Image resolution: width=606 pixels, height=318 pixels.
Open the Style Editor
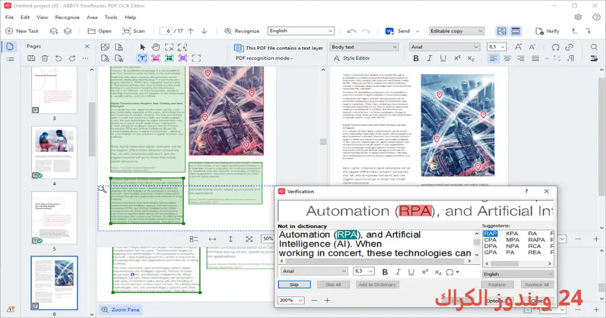(352, 58)
